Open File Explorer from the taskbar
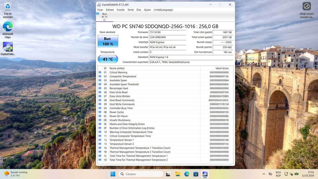This screenshot has height=179, width=318. (x=177, y=174)
